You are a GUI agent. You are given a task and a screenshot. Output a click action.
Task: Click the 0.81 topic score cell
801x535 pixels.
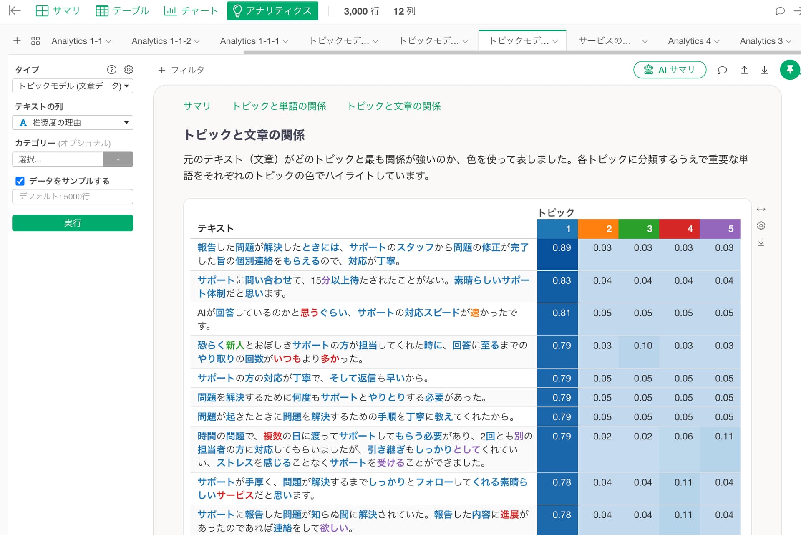[x=557, y=319]
